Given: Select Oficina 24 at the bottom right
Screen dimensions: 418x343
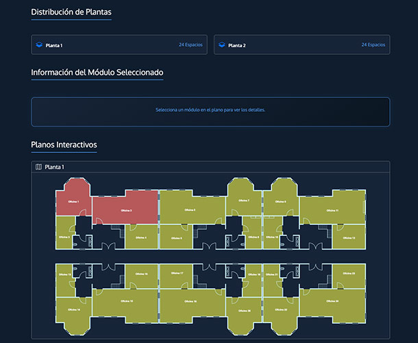Looking at the screenshot, I should click(x=332, y=300).
